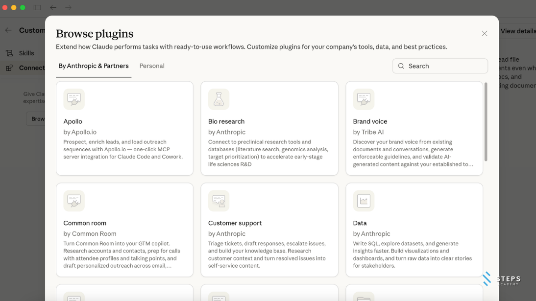This screenshot has height=301, width=536.
Task: Toggle the sidebar panel icon
Action: 37,7
